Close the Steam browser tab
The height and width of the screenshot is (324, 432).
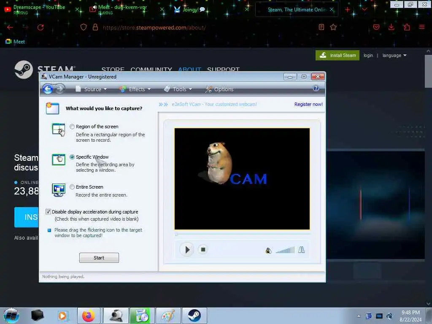332,10
